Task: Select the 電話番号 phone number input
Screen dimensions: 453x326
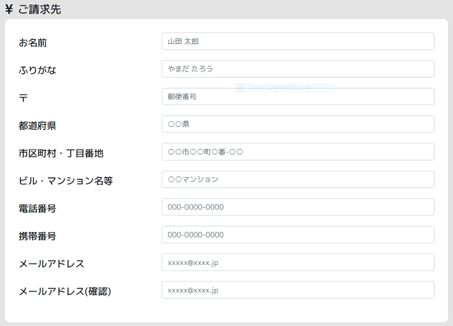Action: click(297, 207)
